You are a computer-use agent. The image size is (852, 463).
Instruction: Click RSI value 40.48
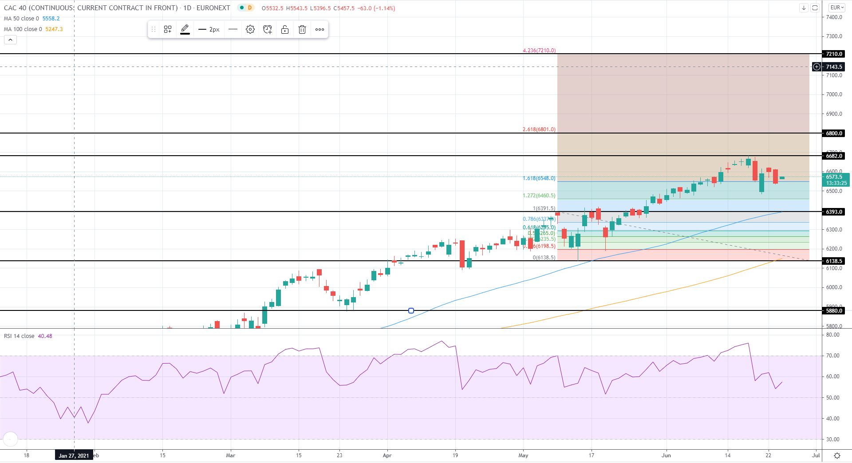click(x=45, y=336)
